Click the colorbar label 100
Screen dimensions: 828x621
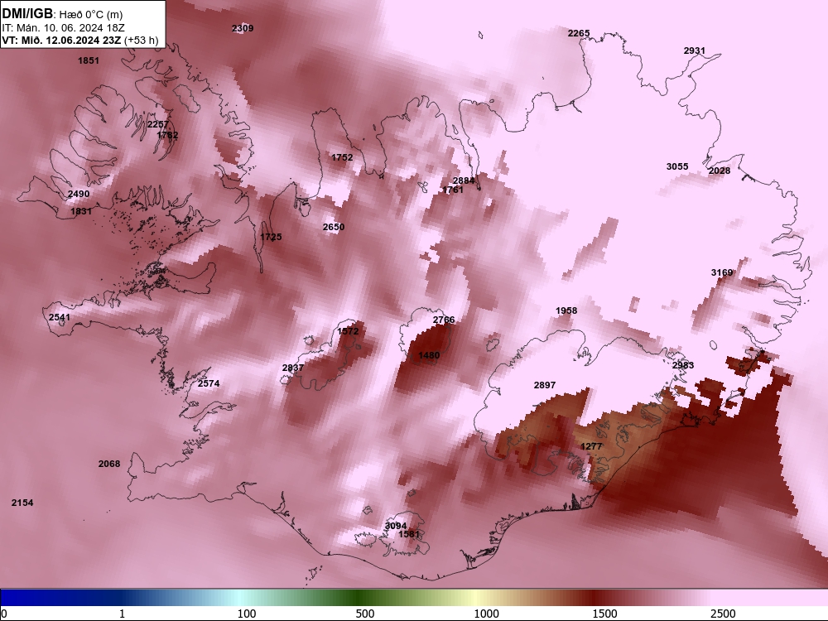(x=247, y=614)
